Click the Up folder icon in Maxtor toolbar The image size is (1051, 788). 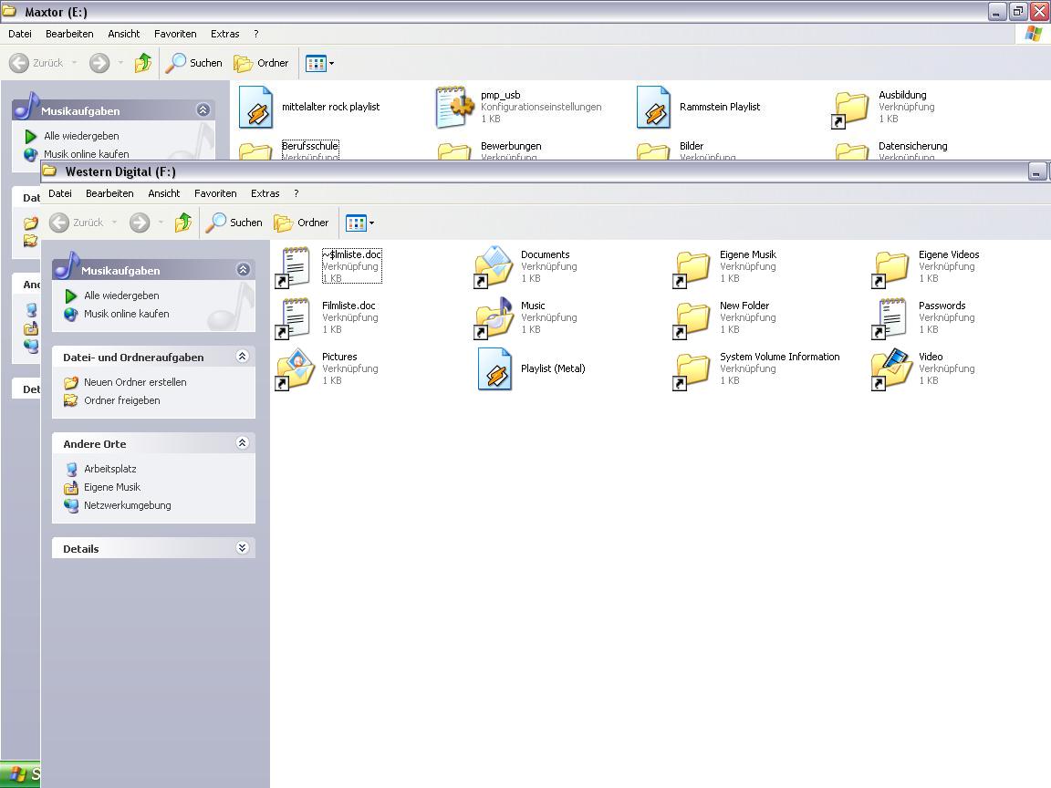[142, 63]
